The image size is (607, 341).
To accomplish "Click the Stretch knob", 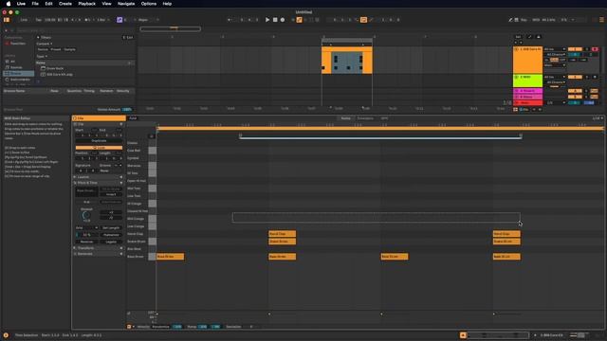I will click(x=86, y=215).
